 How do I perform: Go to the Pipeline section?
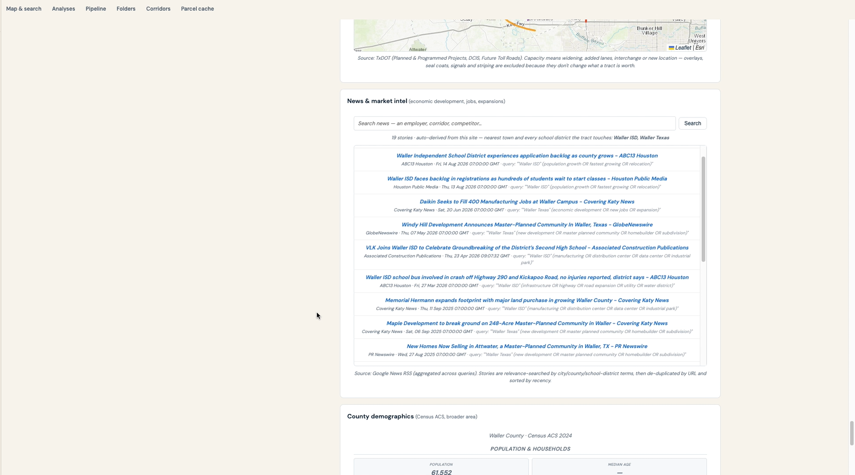click(96, 9)
